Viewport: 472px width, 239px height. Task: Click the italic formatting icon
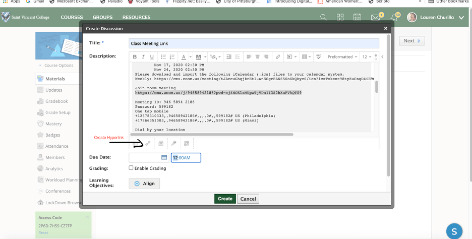143,57
